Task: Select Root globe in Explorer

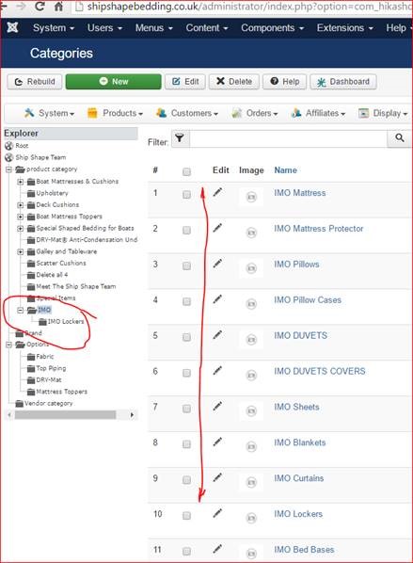Action: (x=9, y=146)
